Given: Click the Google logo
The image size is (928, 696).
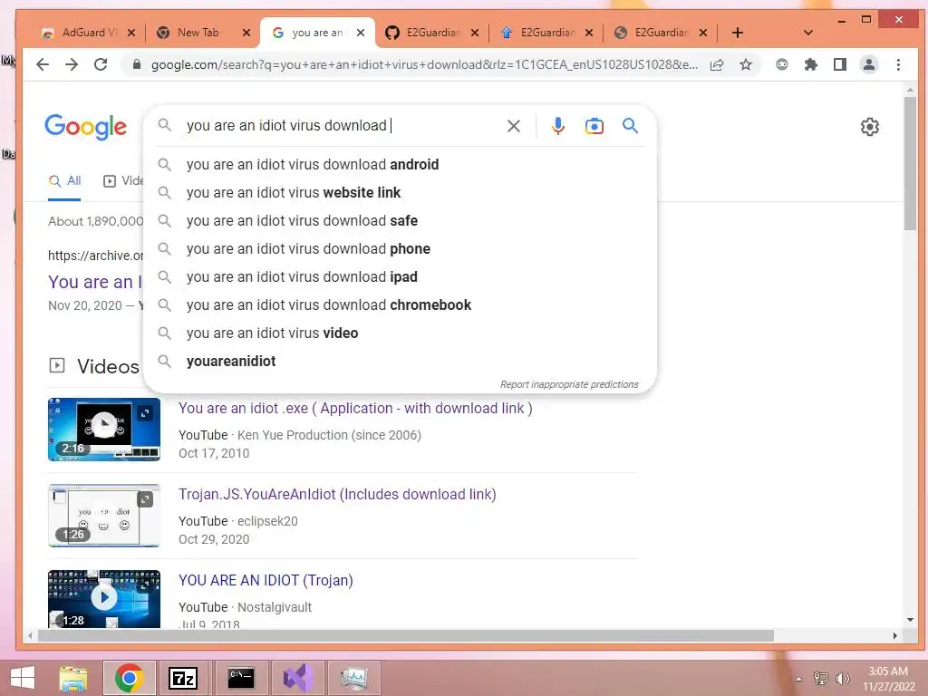Looking at the screenshot, I should point(86,127).
